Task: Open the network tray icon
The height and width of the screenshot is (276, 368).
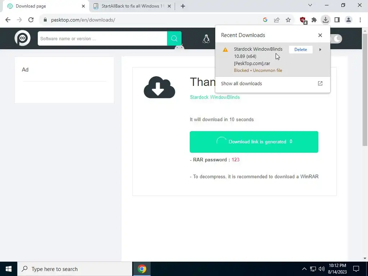Action: click(x=313, y=269)
